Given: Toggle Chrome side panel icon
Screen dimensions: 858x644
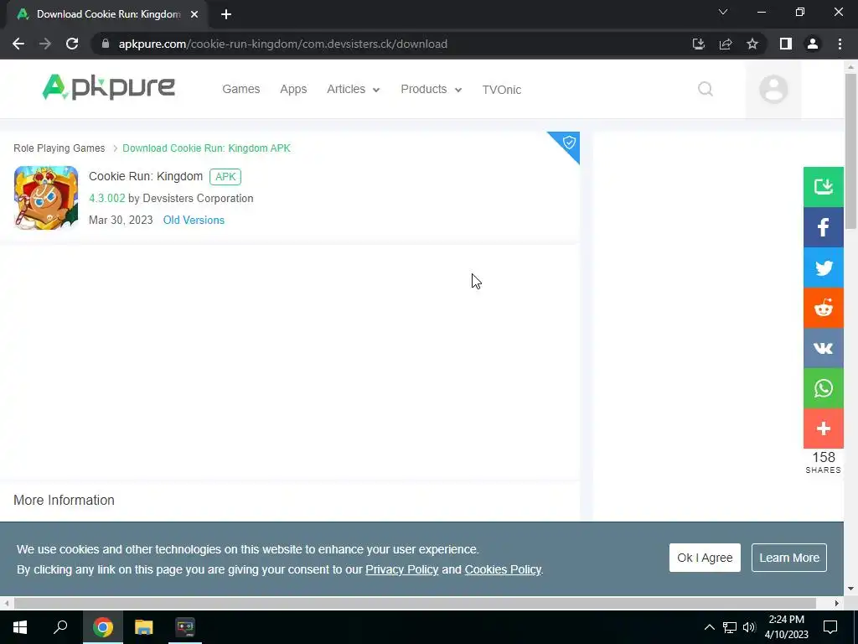Looking at the screenshot, I should pos(786,44).
